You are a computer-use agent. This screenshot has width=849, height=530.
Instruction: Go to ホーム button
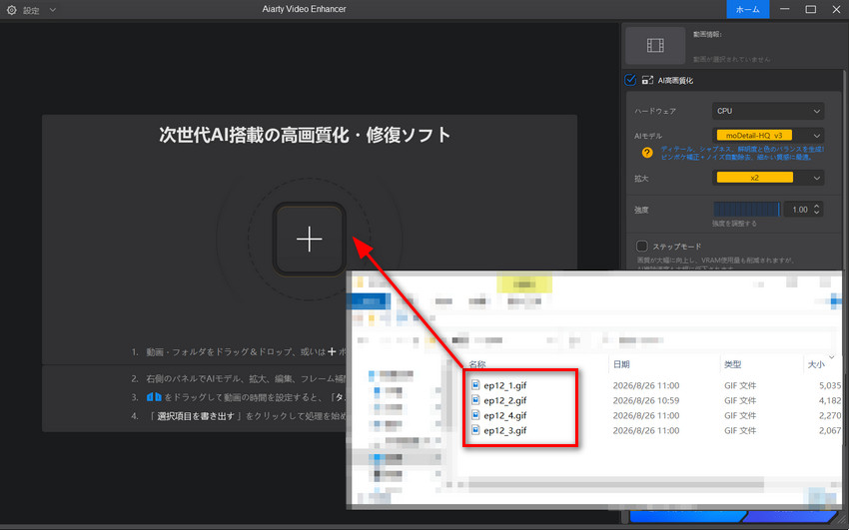(x=748, y=9)
